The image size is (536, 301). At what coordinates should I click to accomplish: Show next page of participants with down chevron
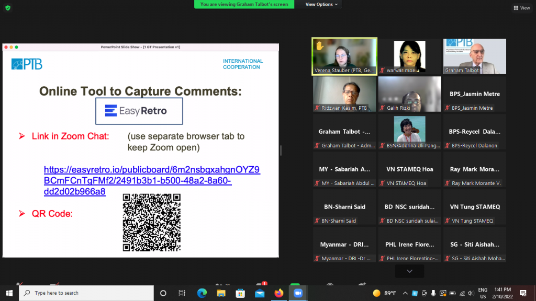point(409,271)
